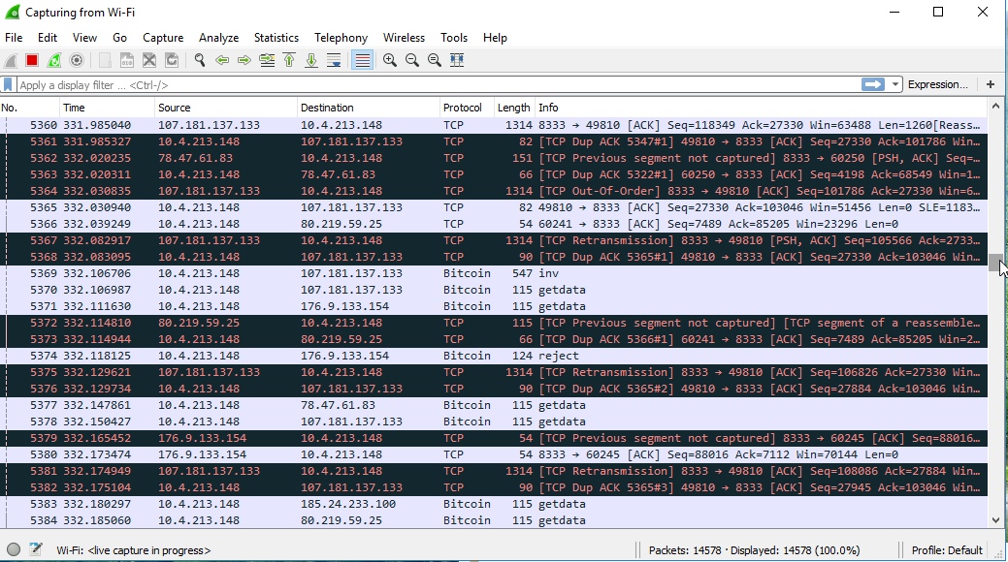This screenshot has height=562, width=1008.
Task: Reset text to normal size
Action: pos(435,60)
